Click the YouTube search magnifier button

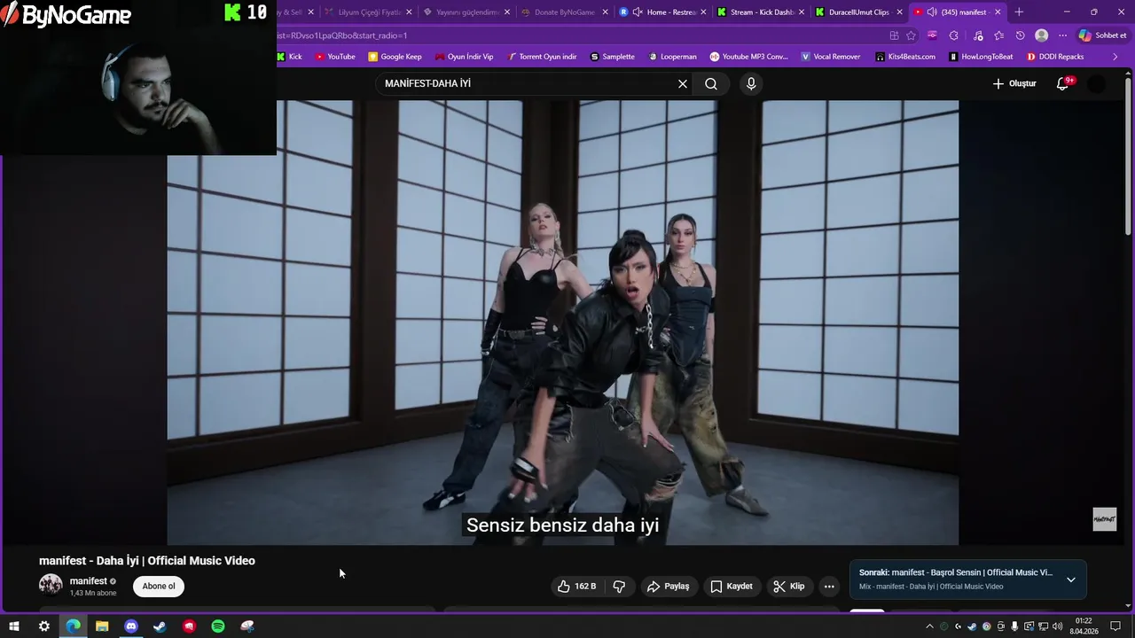pyautogui.click(x=711, y=83)
